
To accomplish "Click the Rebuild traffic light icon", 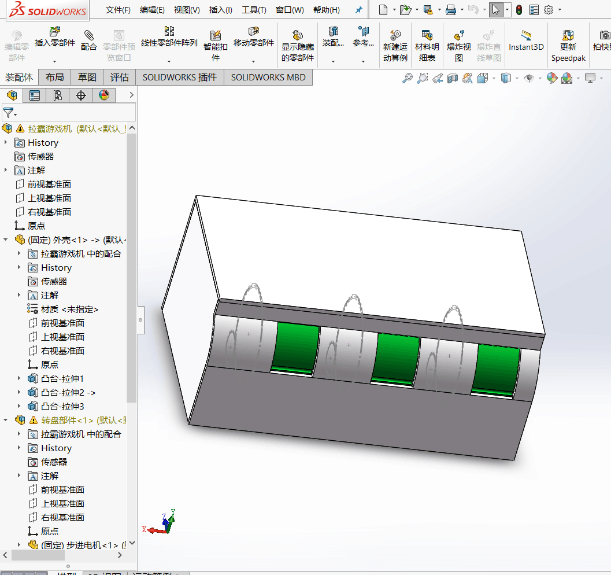I will pyautogui.click(x=519, y=10).
